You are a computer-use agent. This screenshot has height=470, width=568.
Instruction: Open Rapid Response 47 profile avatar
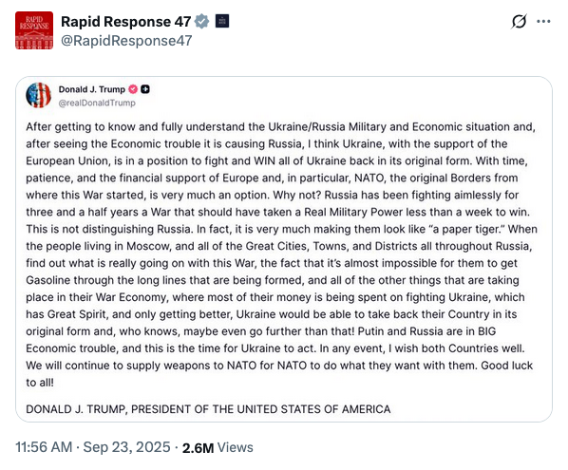[x=34, y=30]
